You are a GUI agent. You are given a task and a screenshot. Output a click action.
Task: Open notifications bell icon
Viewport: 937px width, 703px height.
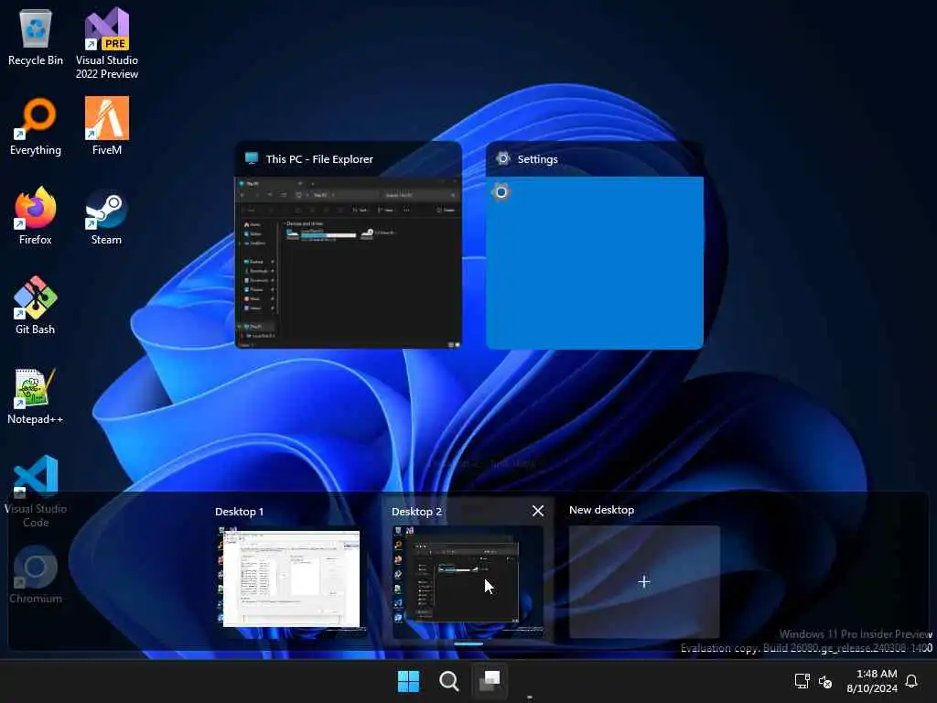911,681
